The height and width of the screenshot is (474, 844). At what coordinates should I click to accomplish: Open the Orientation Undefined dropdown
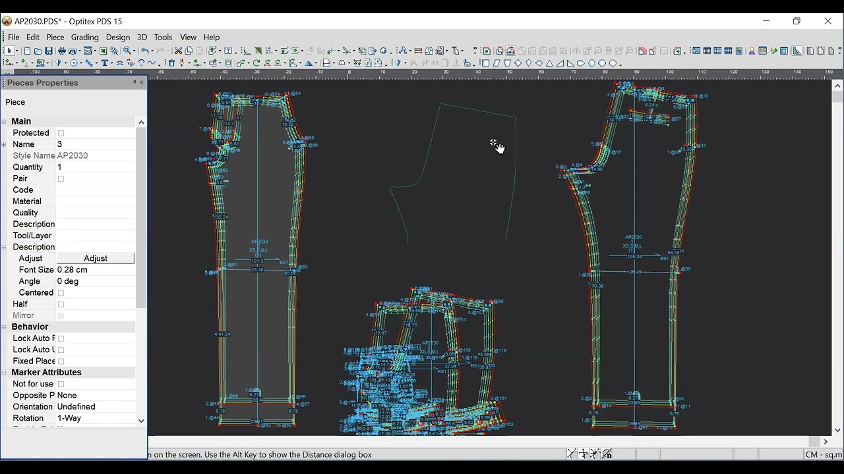coord(95,407)
